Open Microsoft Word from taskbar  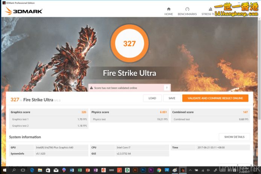[x=72, y=170]
